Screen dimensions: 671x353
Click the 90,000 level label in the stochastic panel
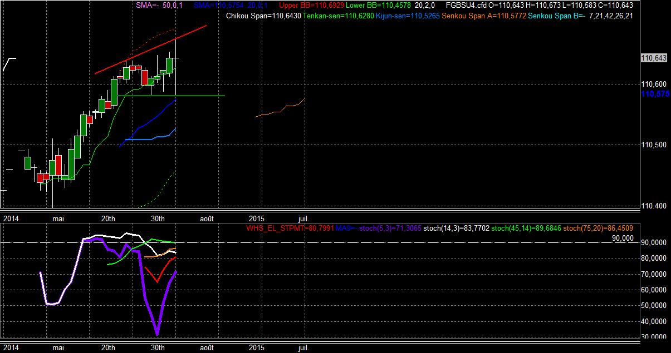(623, 238)
